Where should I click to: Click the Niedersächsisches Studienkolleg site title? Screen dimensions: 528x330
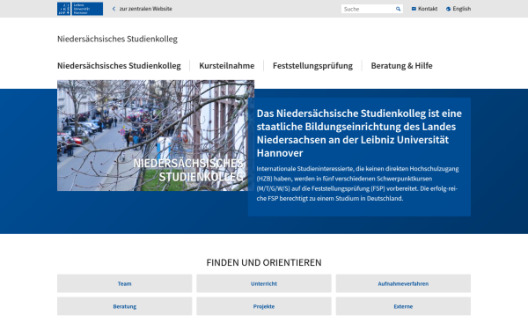[117, 39]
